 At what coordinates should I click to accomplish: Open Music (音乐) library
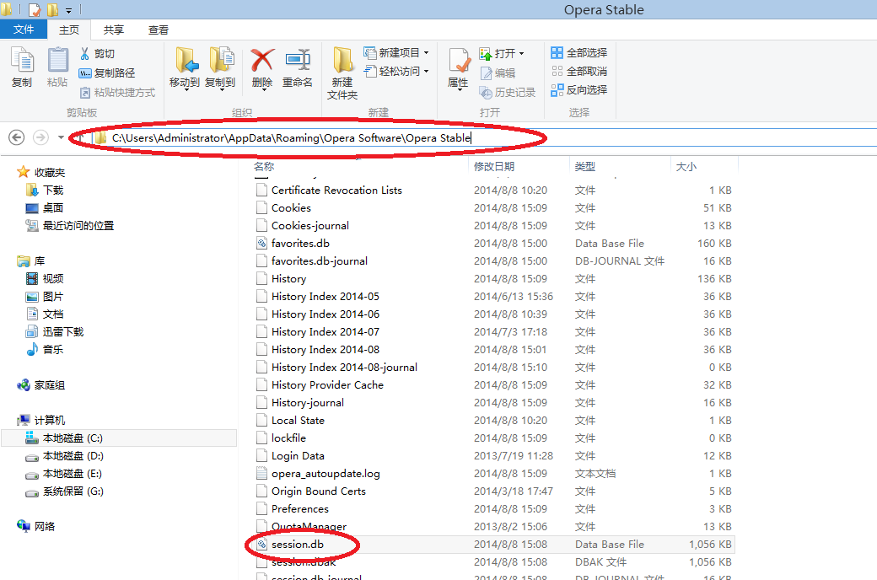[x=45, y=350]
